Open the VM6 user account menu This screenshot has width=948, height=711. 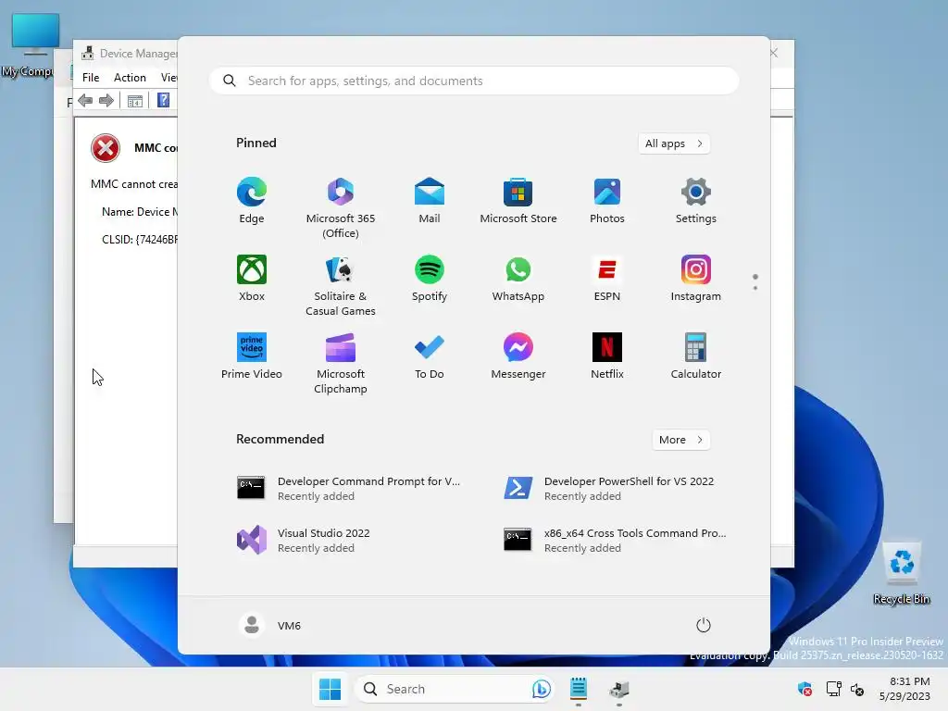pos(270,625)
